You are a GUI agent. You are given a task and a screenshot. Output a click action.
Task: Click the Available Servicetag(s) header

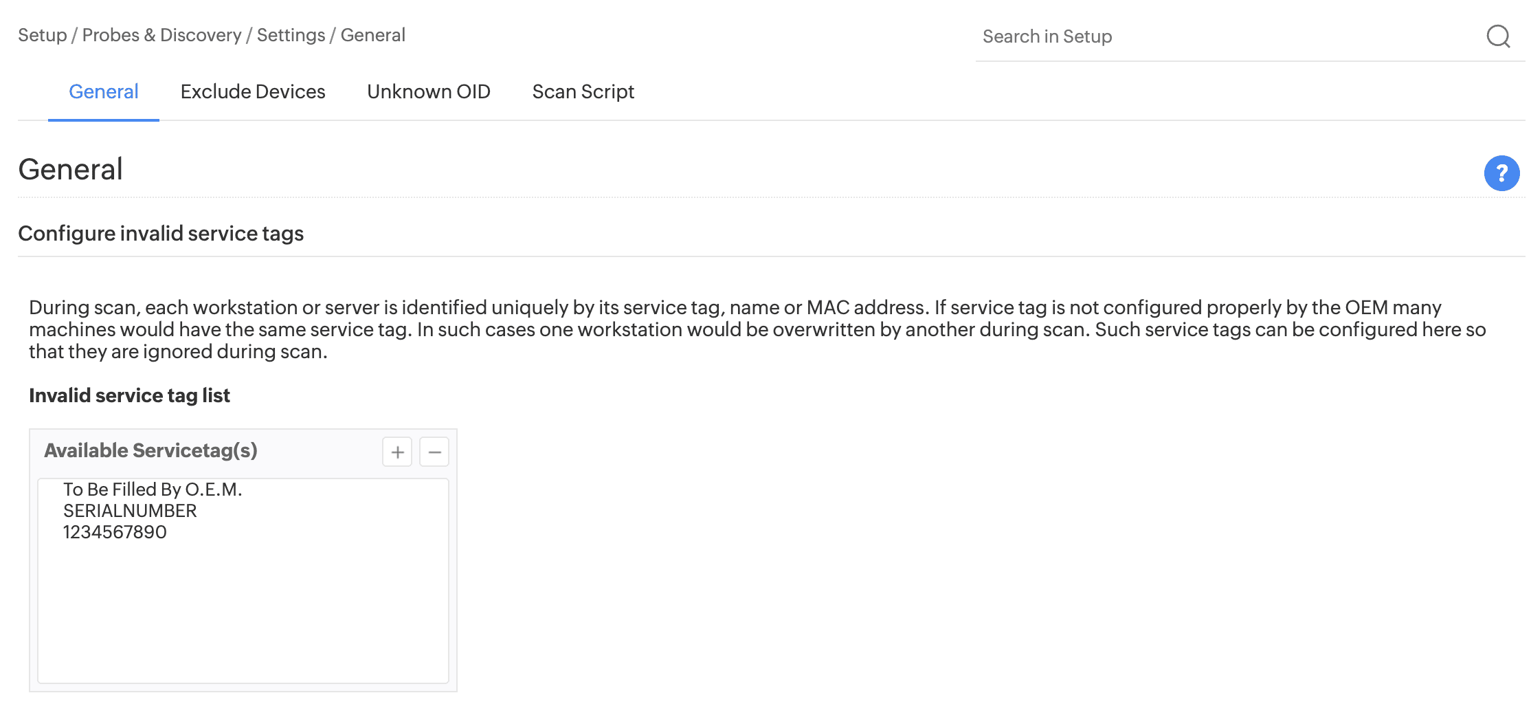coord(150,451)
